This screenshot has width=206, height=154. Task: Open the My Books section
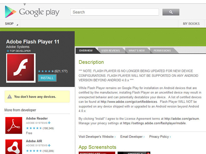(x=191, y=24)
